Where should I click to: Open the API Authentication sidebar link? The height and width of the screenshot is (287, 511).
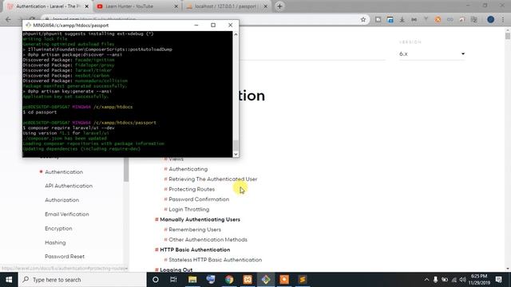69,186
